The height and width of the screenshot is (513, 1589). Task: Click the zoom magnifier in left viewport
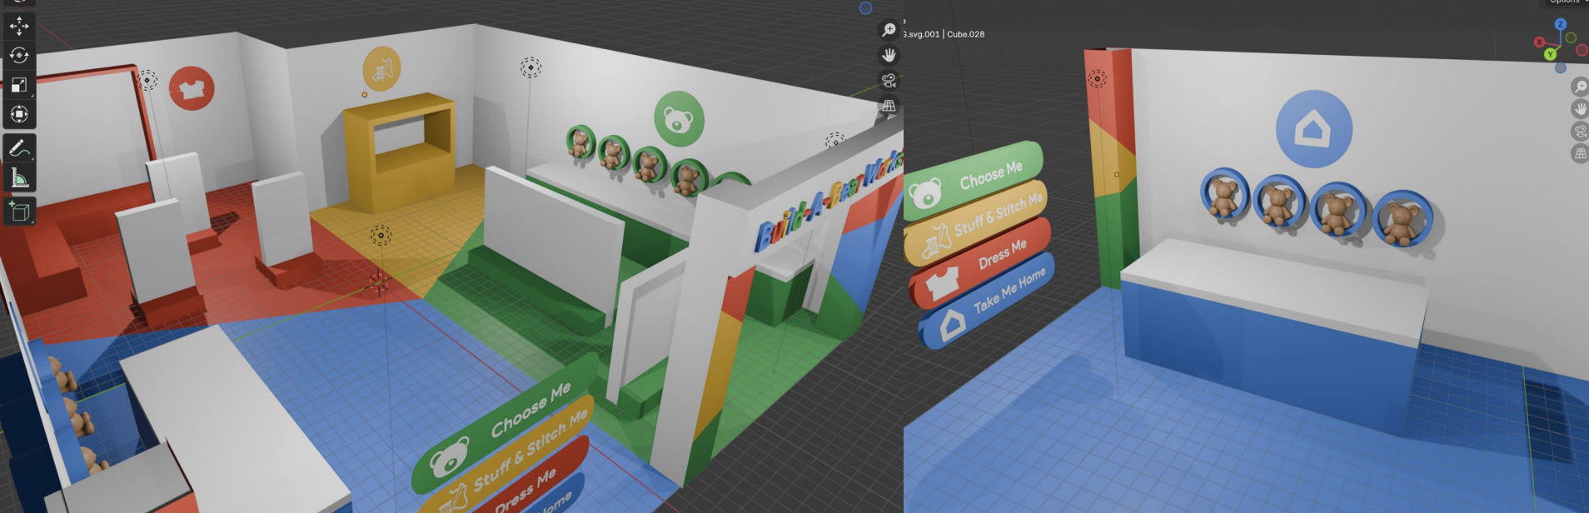(x=889, y=30)
